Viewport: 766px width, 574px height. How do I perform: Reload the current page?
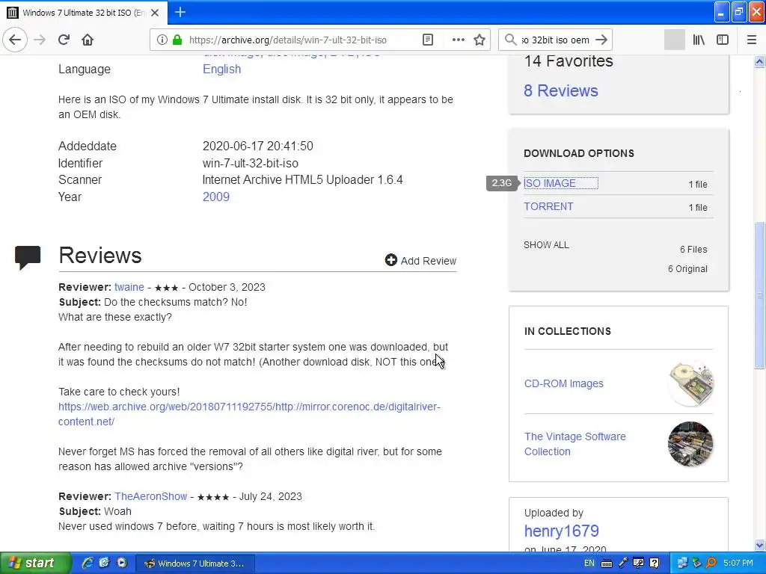64,40
